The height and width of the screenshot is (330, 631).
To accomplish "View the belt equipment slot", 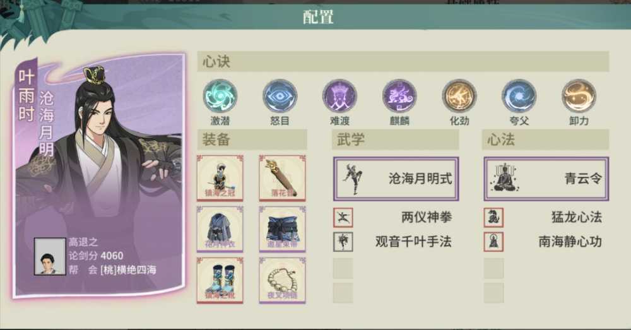I will click(282, 229).
